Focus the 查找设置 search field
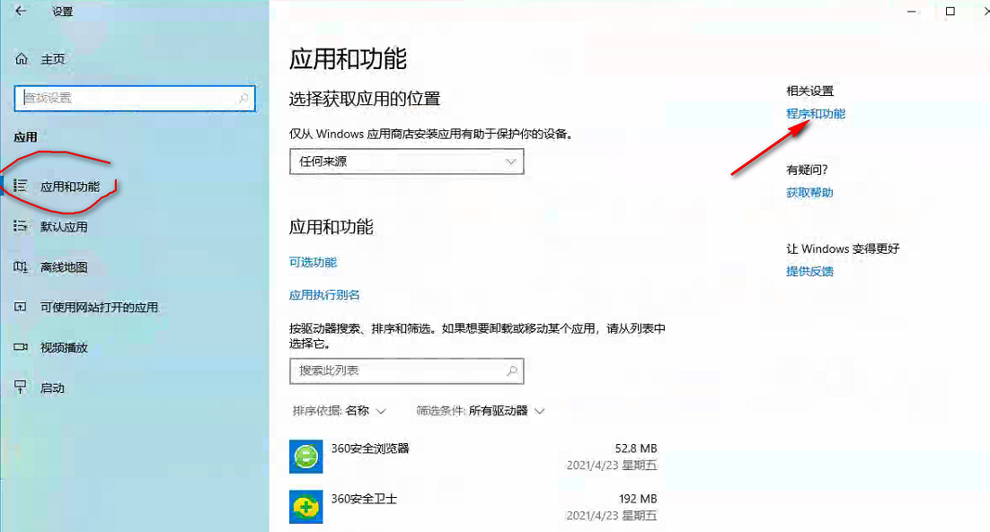This screenshot has height=532, width=990. [135, 99]
